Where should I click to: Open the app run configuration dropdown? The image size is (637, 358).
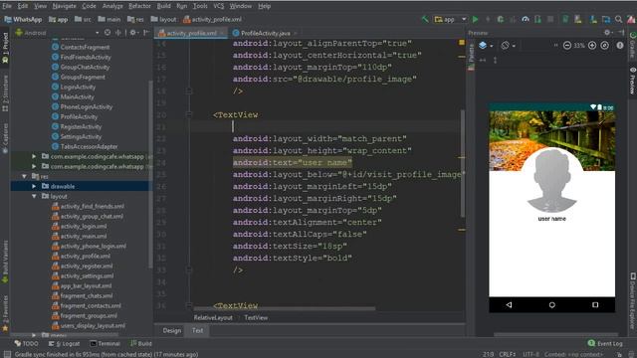(450, 19)
